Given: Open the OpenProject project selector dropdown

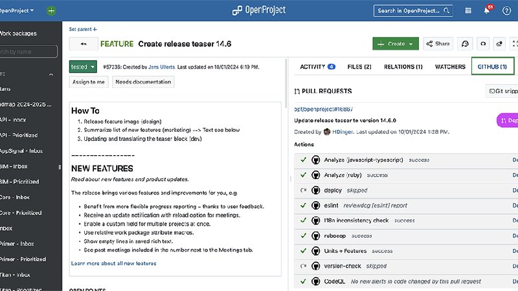Looking at the screenshot, I should pos(17,10).
